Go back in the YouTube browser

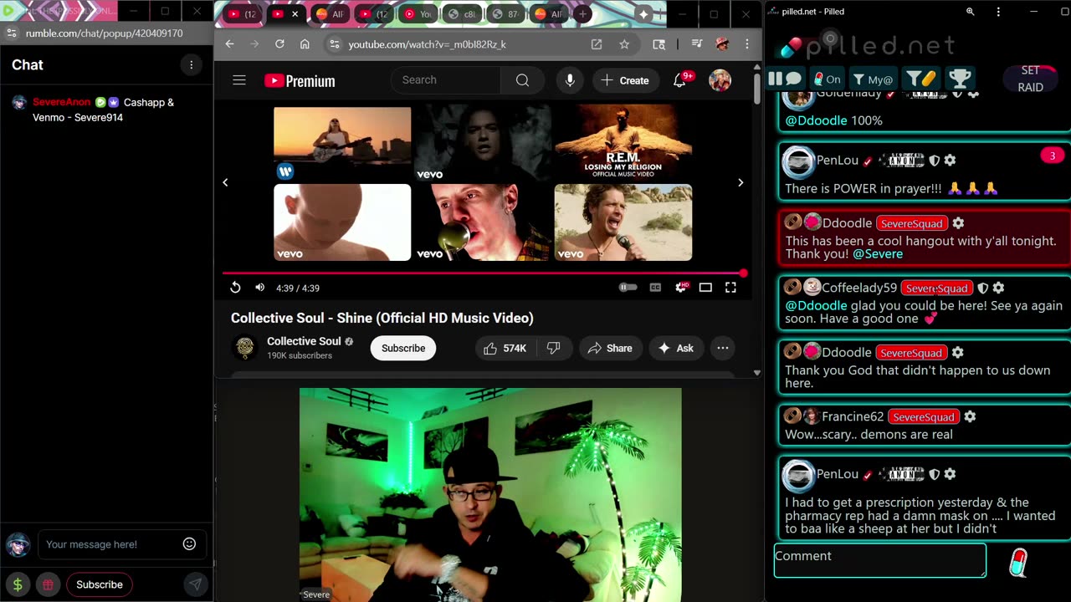pos(229,44)
